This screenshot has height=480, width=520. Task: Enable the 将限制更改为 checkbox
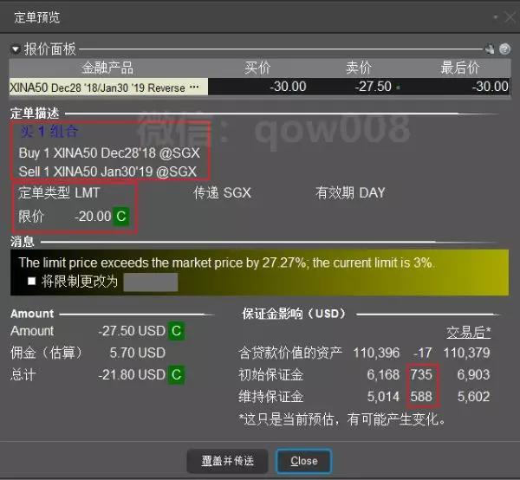click(32, 282)
